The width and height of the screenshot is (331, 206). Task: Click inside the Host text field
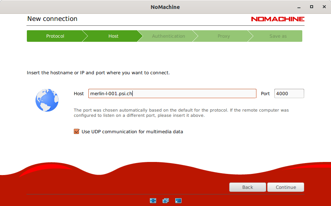pos(172,94)
